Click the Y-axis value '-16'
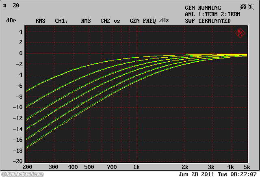This screenshot has width=260, height=177. 18,140
